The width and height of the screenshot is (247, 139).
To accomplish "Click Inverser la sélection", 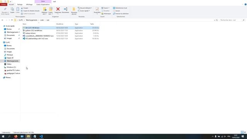I will point(121,14).
